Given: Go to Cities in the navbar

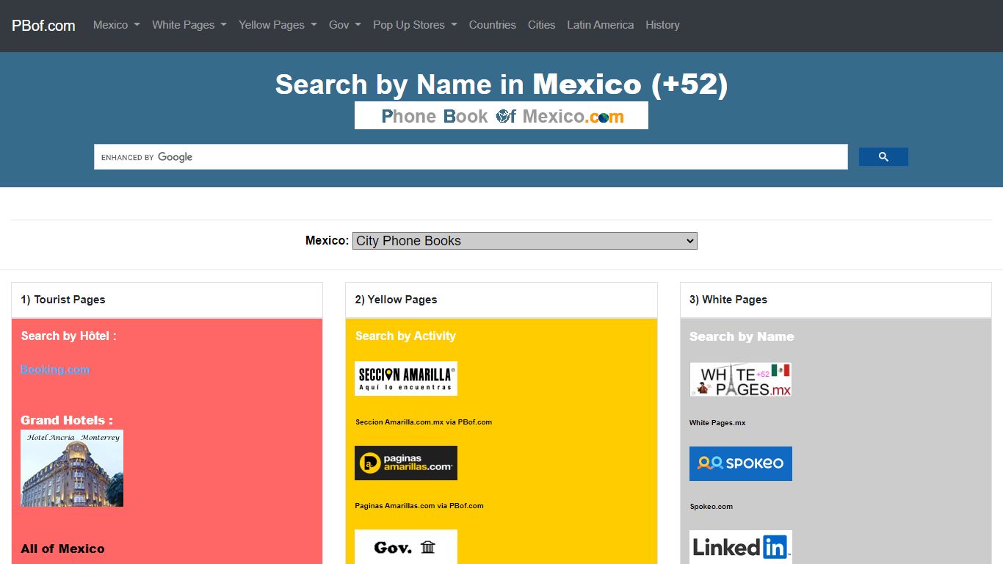Looking at the screenshot, I should coord(542,25).
